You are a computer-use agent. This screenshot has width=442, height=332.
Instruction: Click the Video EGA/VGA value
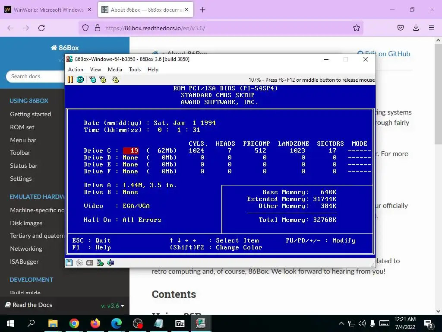pos(136,206)
